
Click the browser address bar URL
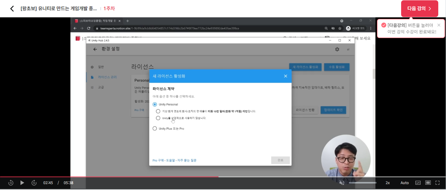tap(169, 28)
